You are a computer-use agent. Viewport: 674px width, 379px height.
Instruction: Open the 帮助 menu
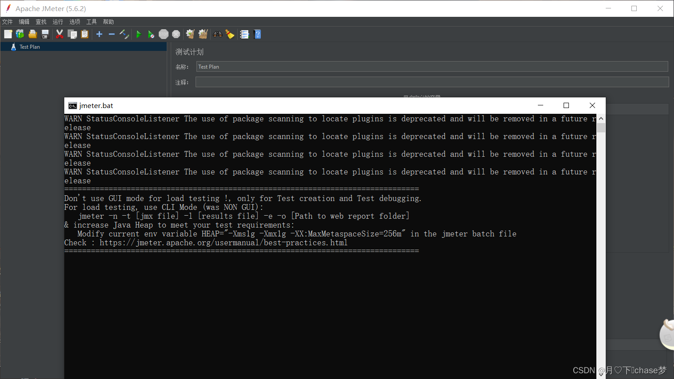(108, 22)
